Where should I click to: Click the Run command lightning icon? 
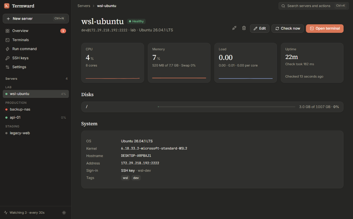[x=8, y=49]
